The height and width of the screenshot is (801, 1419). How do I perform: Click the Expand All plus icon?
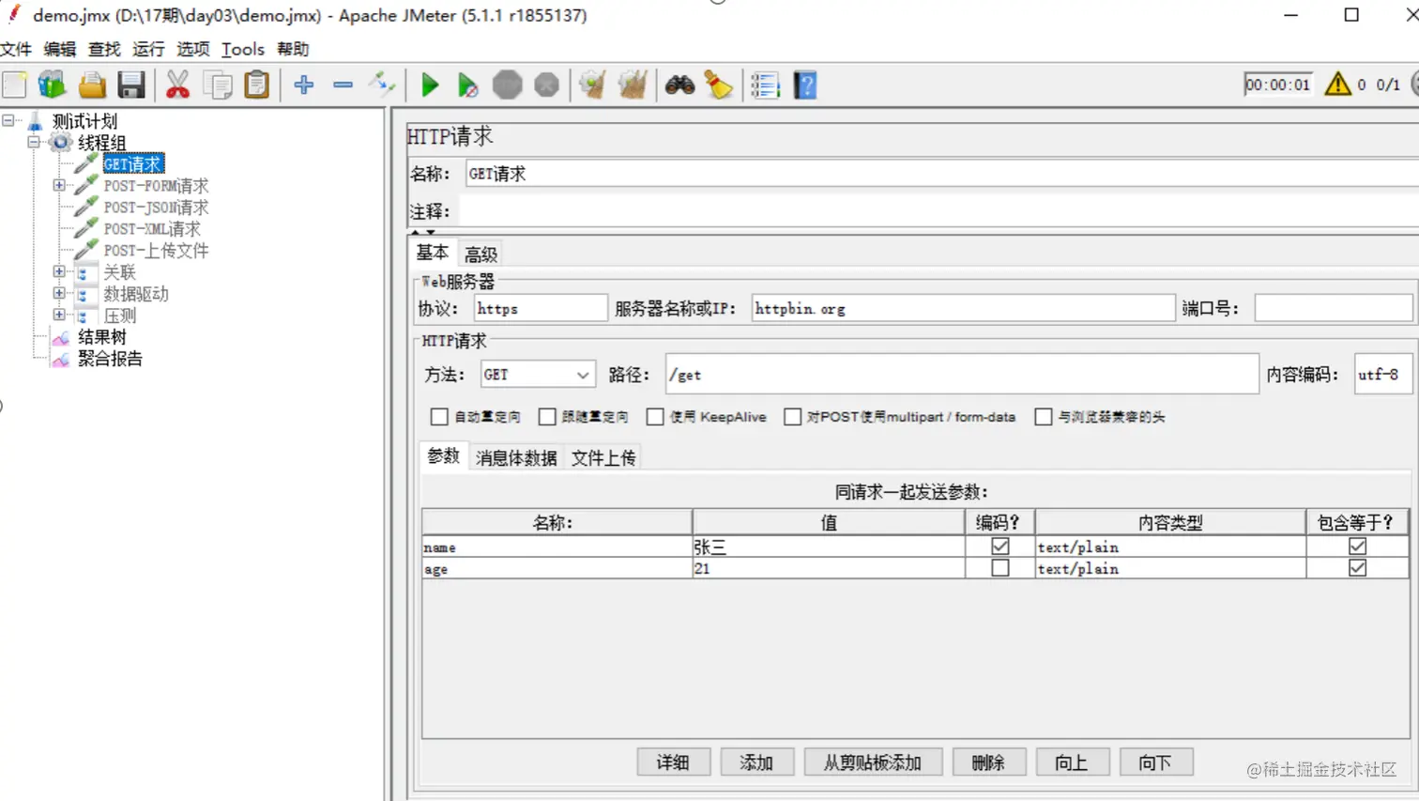tap(303, 85)
